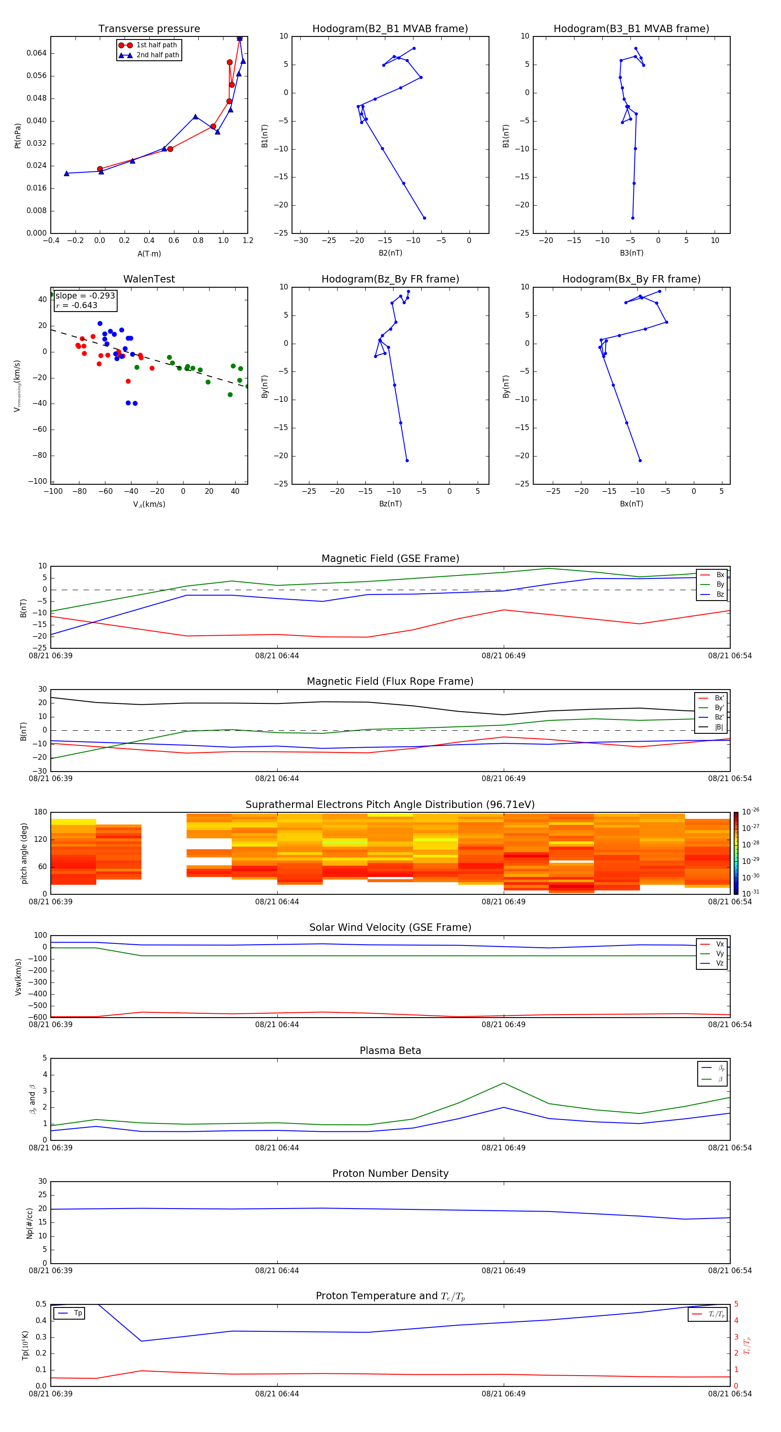Select Bz legend entry in GSE magnetic field
This screenshot has height=1432, width=781.
coord(712,594)
